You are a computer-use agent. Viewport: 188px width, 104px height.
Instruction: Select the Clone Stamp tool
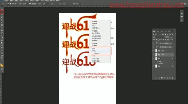tap(2, 30)
